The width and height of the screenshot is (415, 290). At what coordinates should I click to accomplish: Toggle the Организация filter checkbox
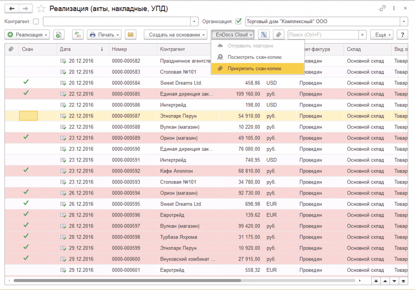pyautogui.click(x=238, y=21)
